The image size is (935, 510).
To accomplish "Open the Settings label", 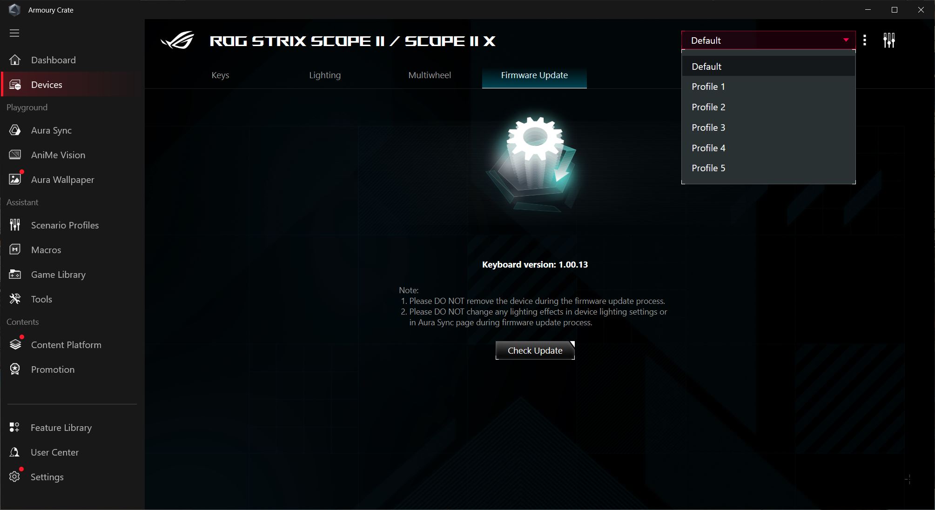I will (x=47, y=477).
